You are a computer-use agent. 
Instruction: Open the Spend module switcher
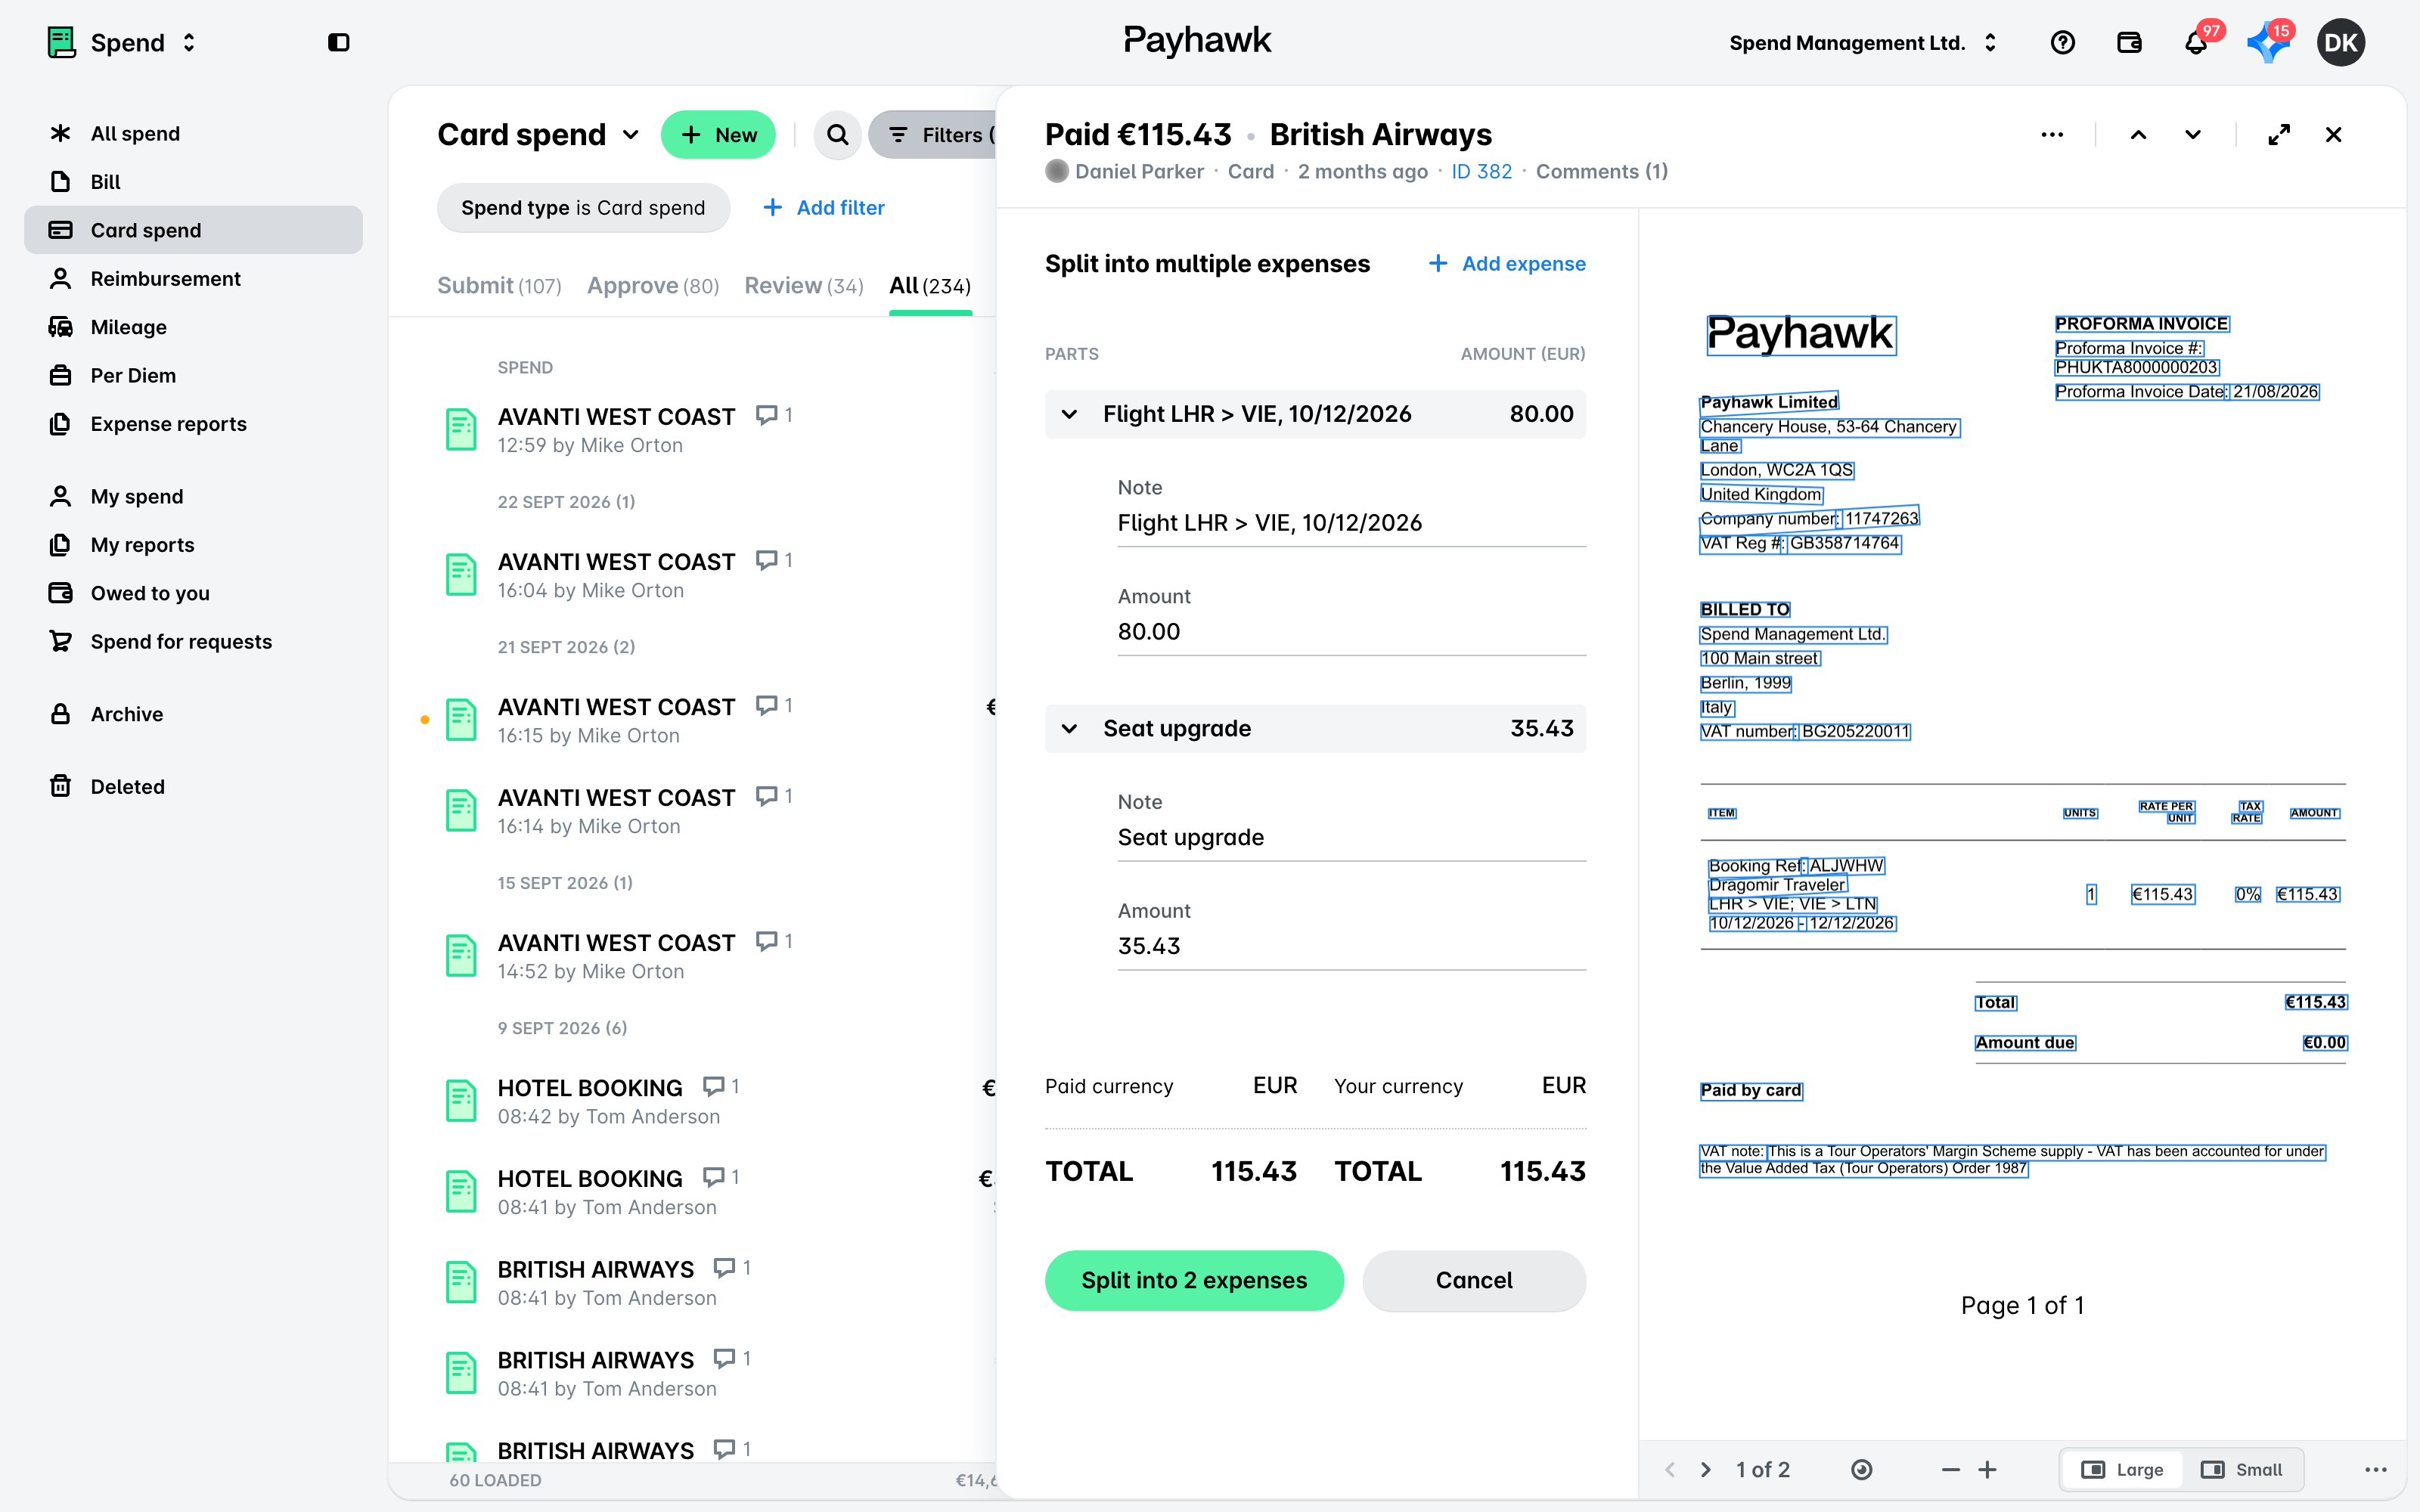click(121, 42)
